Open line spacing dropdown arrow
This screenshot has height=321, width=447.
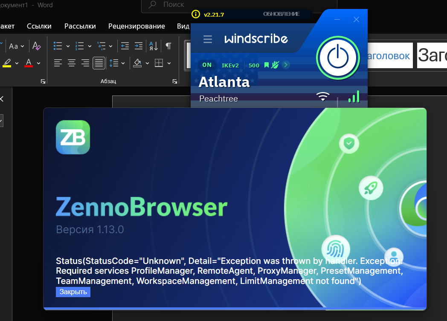[123, 63]
